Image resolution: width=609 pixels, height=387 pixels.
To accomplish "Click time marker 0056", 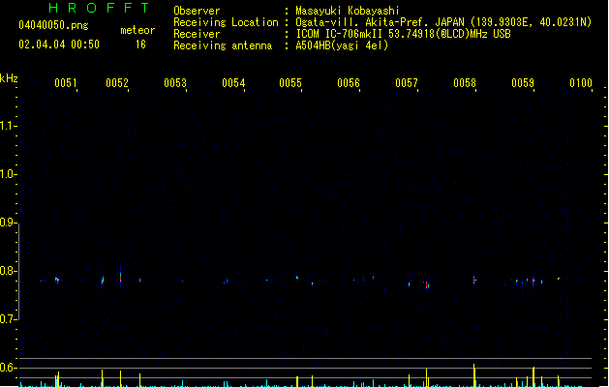I will (x=349, y=83).
